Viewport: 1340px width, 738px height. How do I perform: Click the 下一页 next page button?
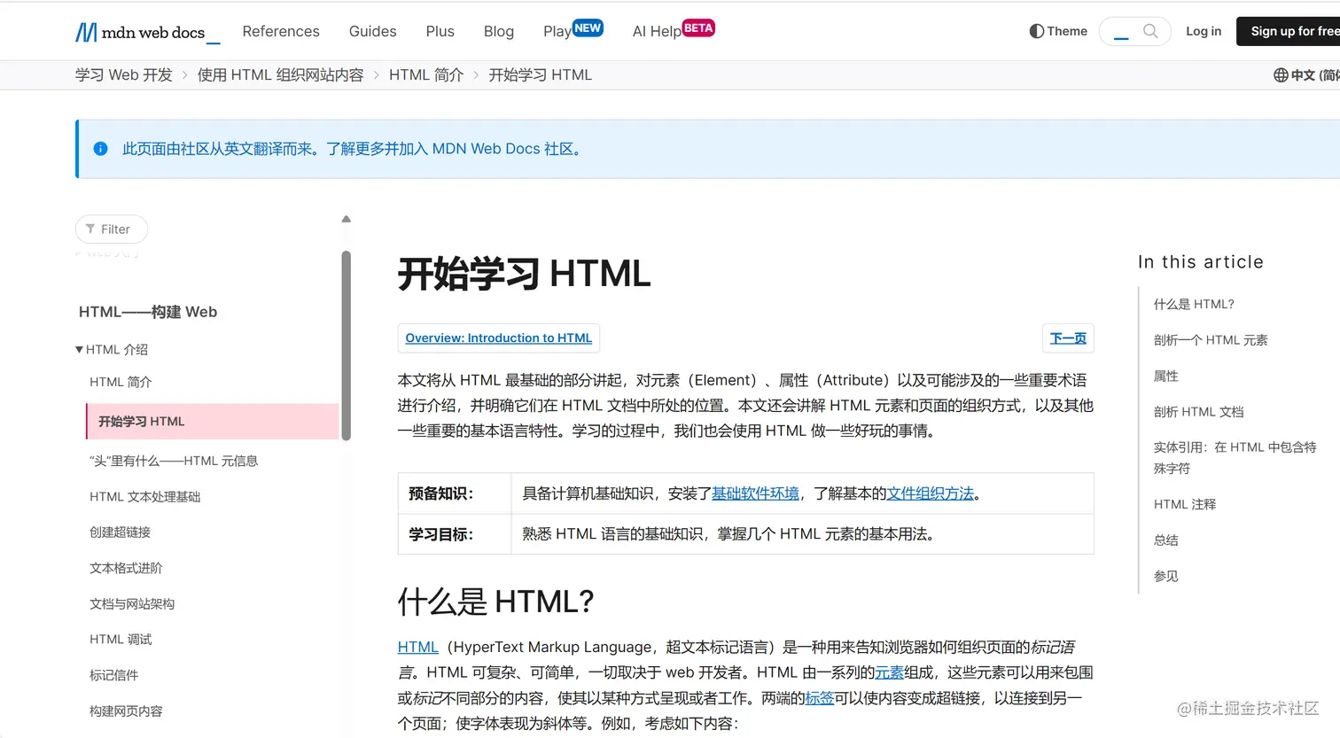click(x=1068, y=338)
